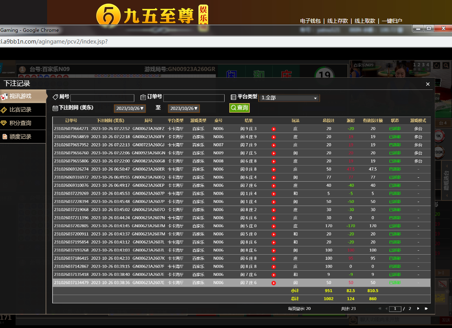Click the refresh video icon above the dialog
452x328 pixels.
click(x=436, y=66)
